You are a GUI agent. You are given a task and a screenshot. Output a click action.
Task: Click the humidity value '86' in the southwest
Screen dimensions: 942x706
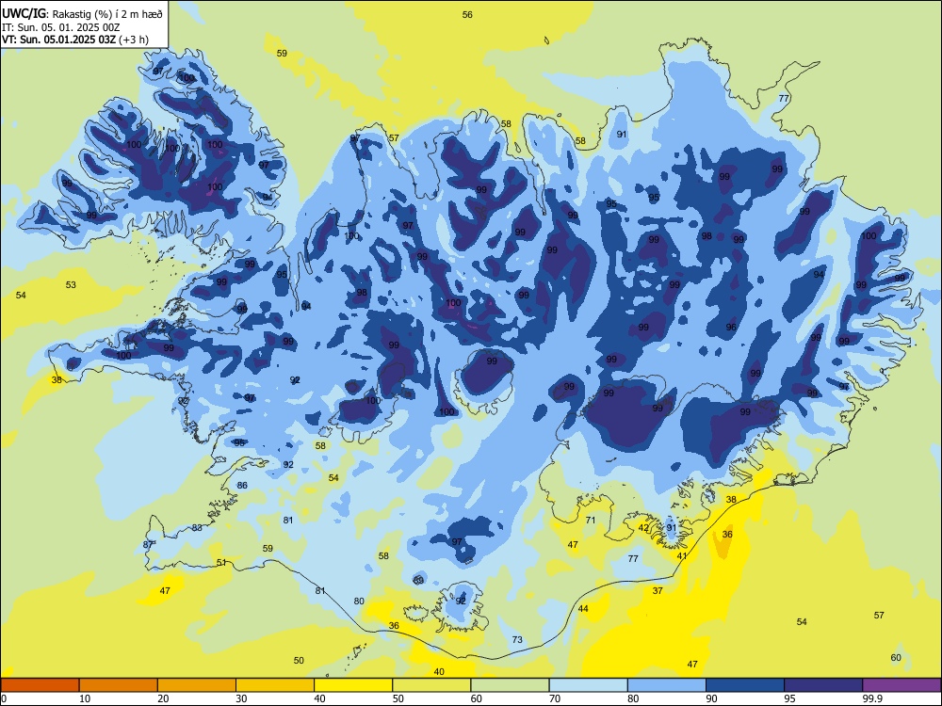pos(242,485)
